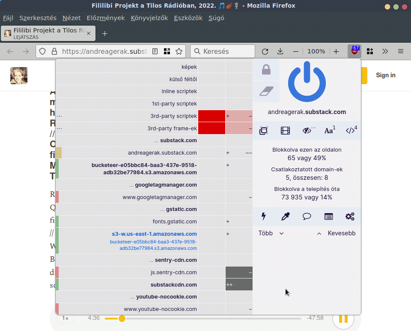
Task: Open uBlock dashboard gears icon
Action: click(350, 217)
